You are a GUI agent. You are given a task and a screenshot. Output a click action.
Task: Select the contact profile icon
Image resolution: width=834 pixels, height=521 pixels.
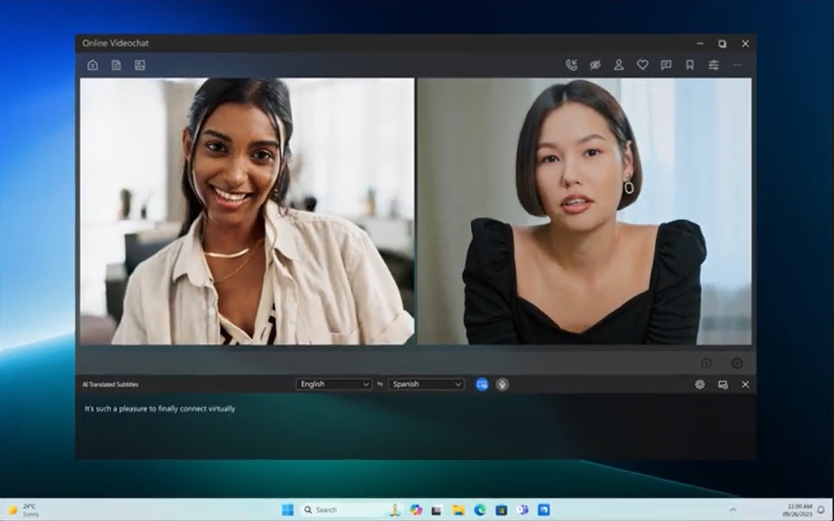[618, 65]
